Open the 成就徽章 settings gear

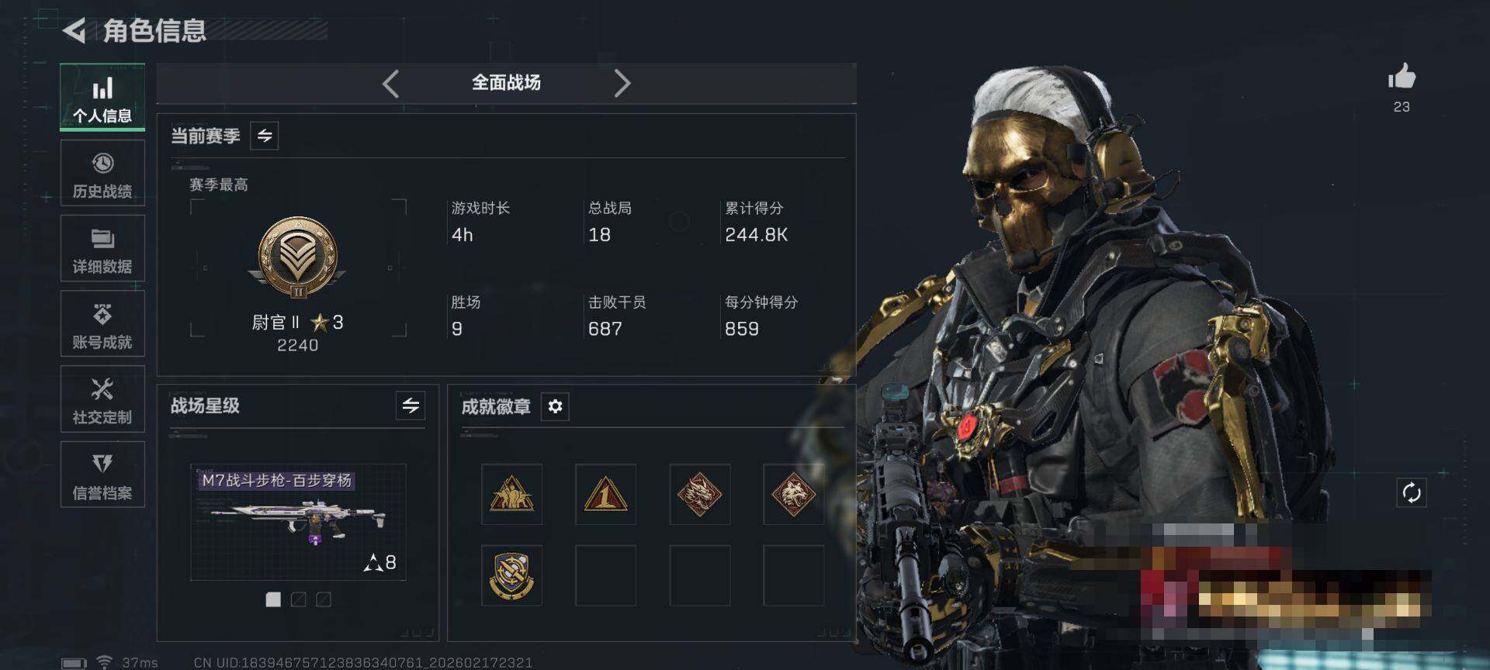pyautogui.click(x=555, y=406)
